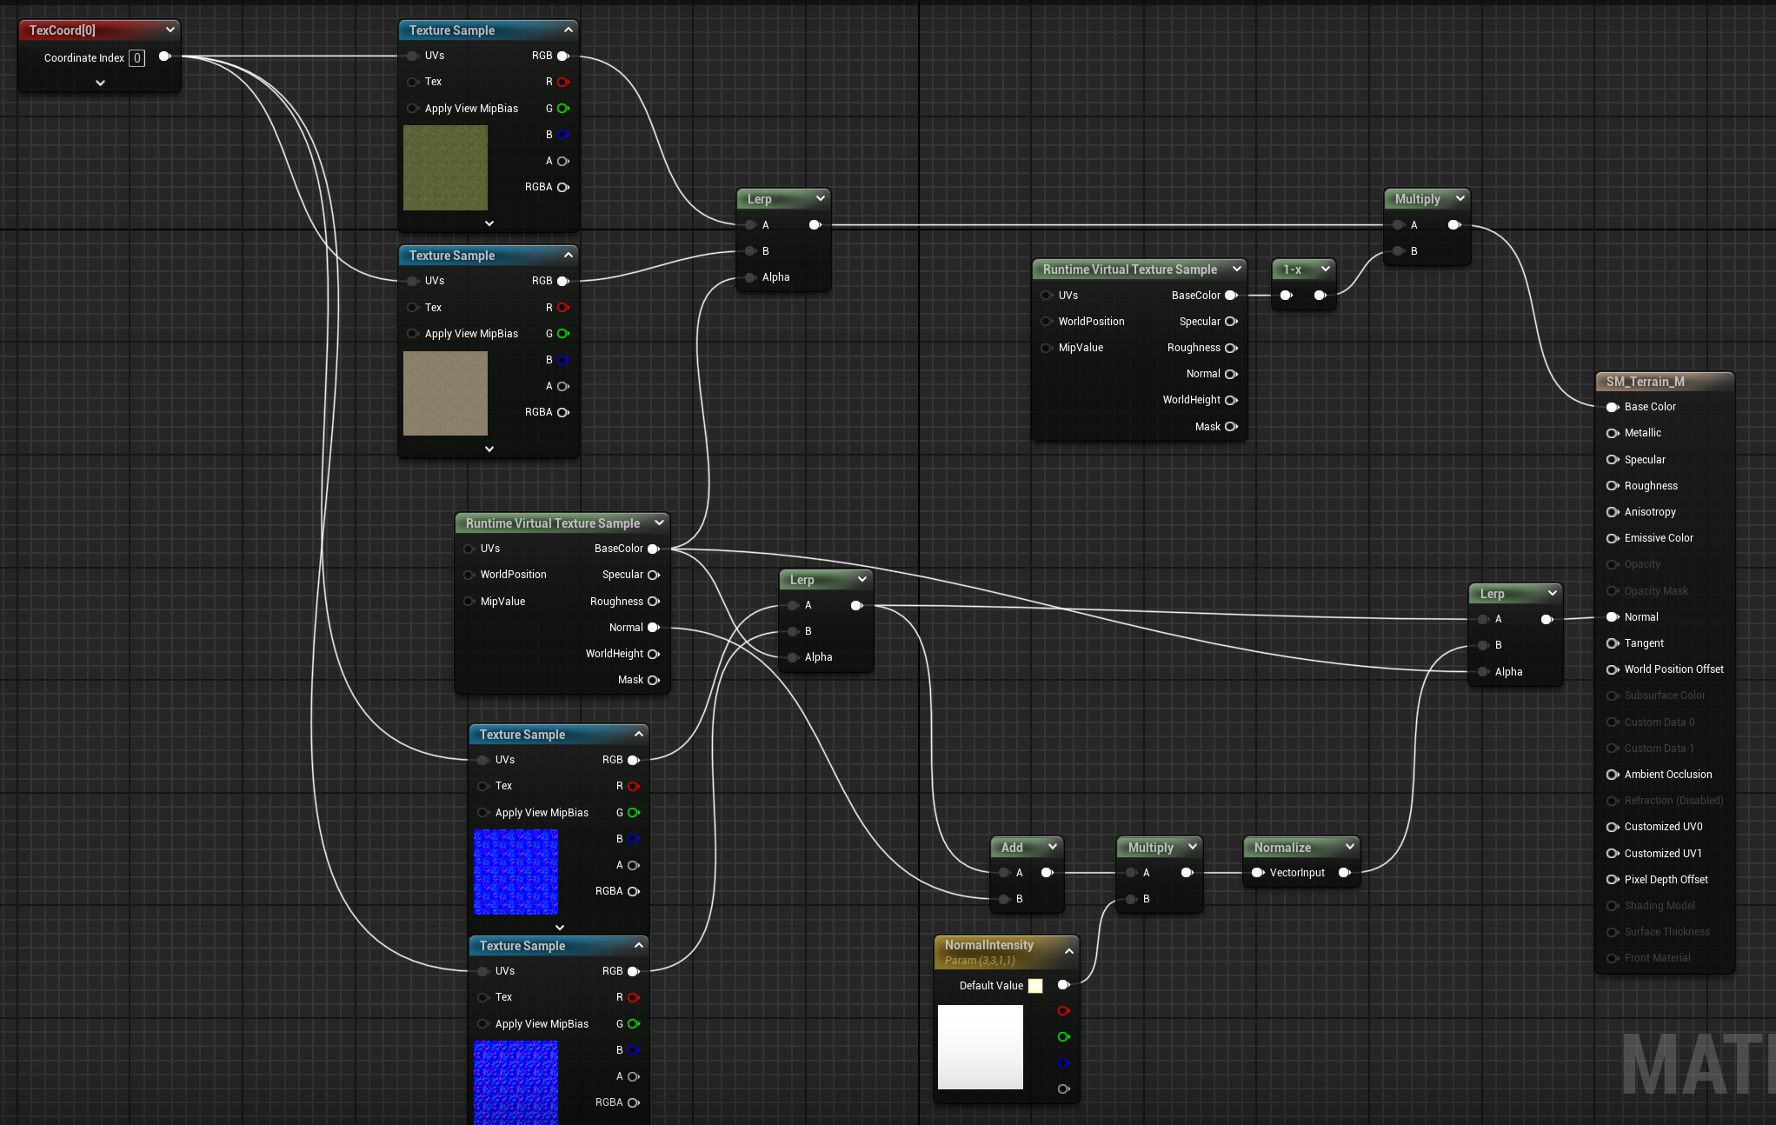Click red R output pin of NormalIntensity
The image size is (1776, 1125).
coord(1063,1011)
